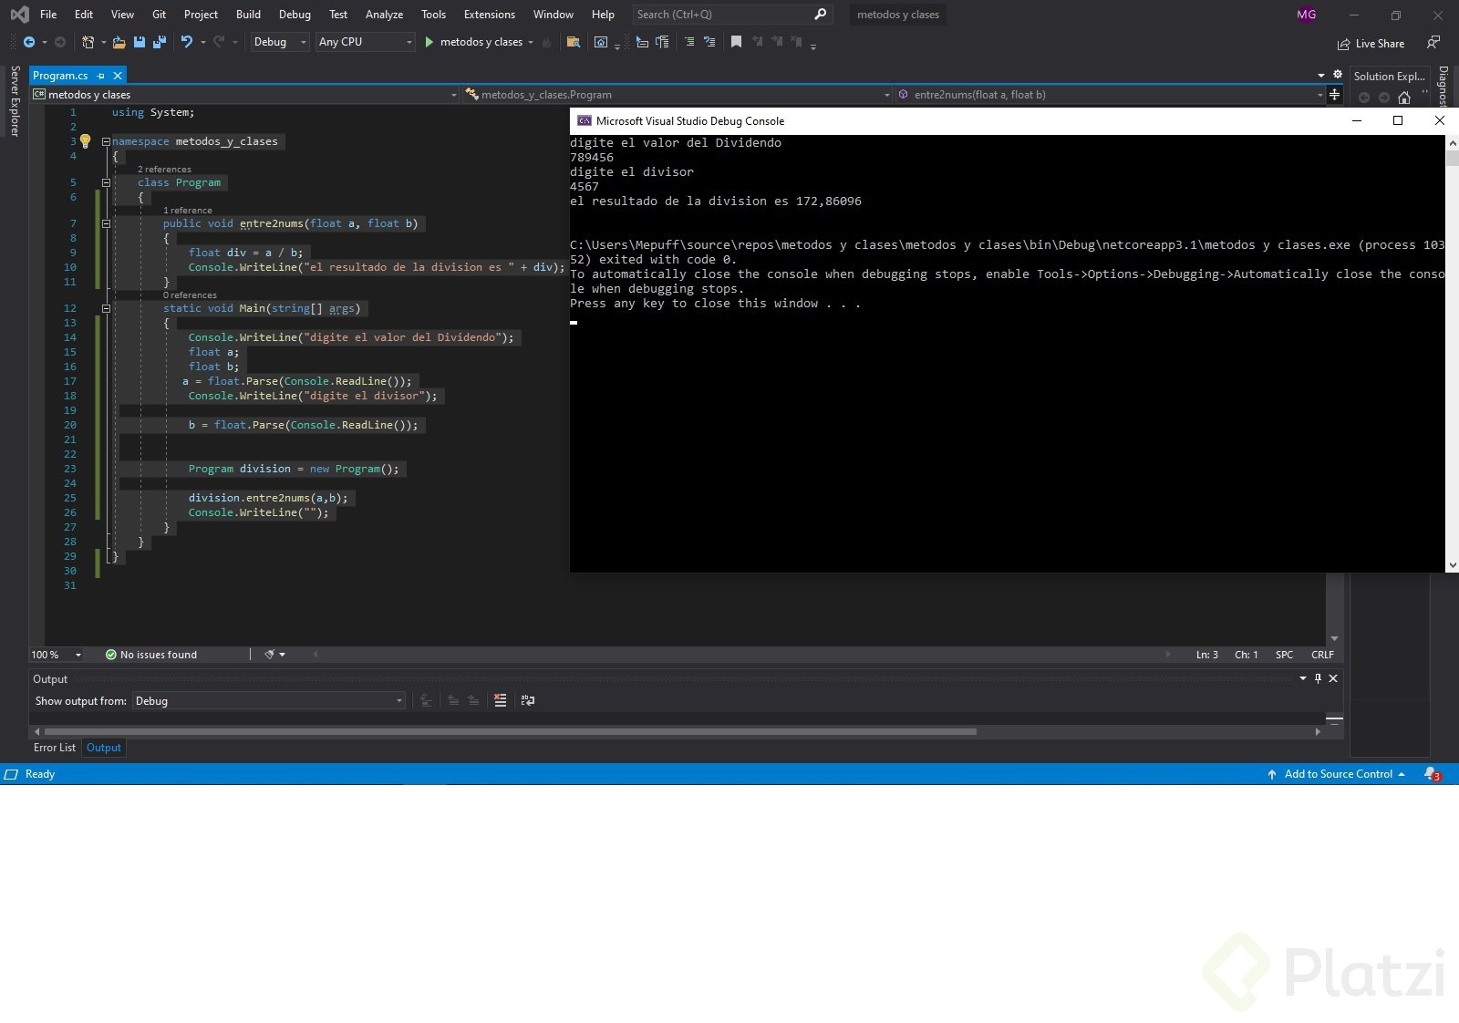Collapse the entre2nums method block

tap(106, 223)
